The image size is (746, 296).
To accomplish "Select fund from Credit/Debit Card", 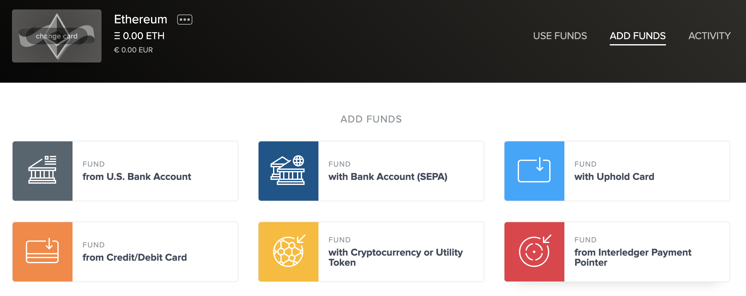I will [135, 257].
